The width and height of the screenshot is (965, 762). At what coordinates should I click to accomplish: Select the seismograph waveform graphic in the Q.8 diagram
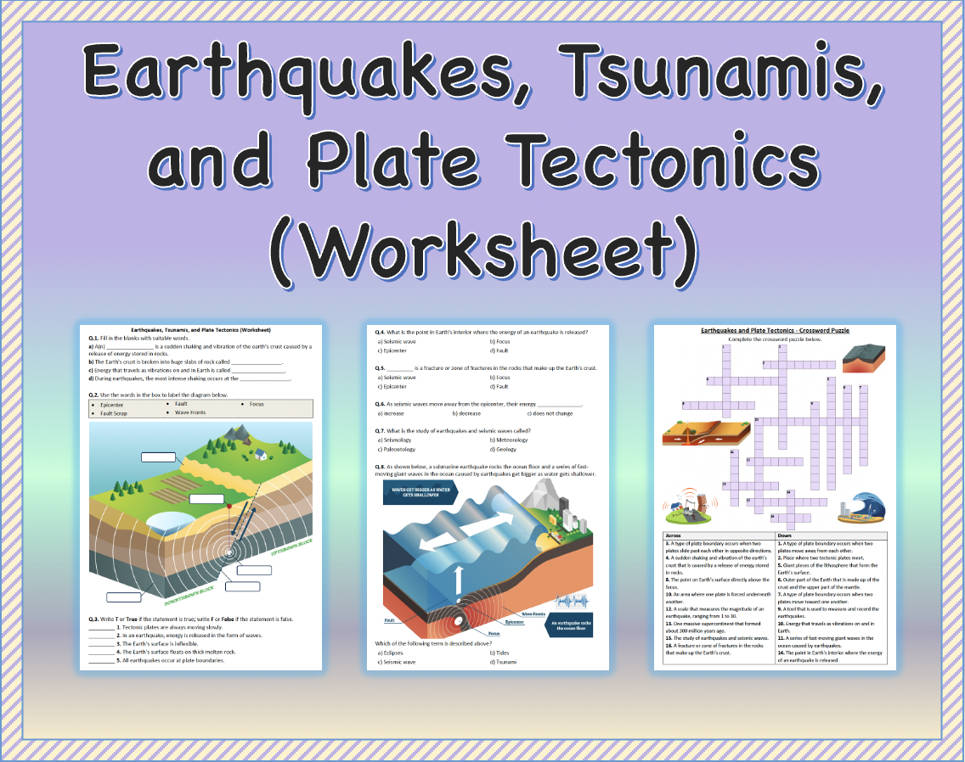click(572, 602)
